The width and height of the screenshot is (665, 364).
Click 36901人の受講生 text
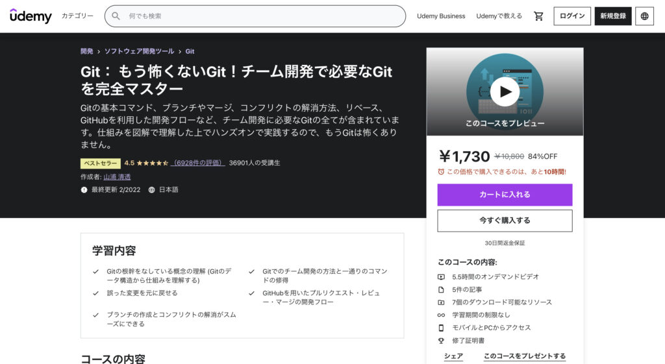(x=255, y=163)
